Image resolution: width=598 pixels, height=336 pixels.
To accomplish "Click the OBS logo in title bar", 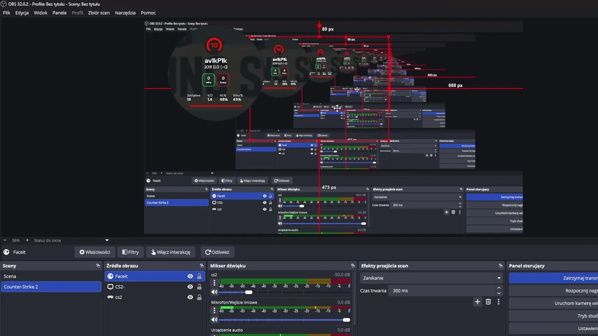I will pos(4,4).
